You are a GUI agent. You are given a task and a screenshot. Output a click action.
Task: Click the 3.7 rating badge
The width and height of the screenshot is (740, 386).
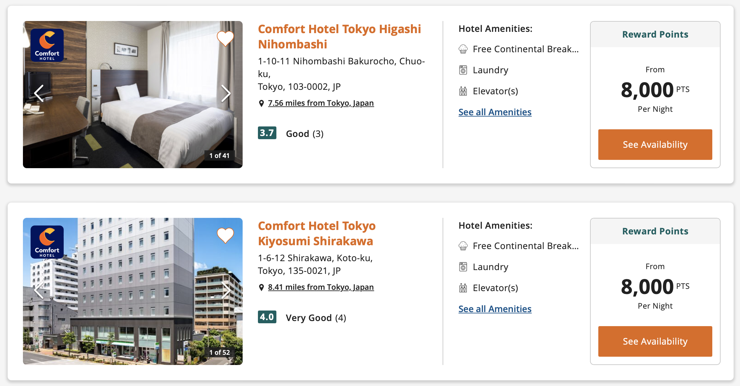tap(267, 133)
